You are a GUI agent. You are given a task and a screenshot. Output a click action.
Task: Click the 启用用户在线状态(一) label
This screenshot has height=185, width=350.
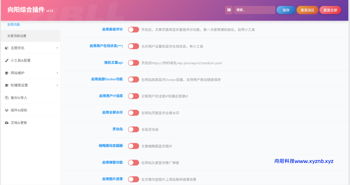(106, 46)
